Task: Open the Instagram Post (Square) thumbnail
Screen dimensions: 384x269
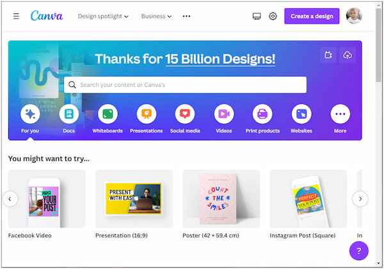Action: click(308, 199)
